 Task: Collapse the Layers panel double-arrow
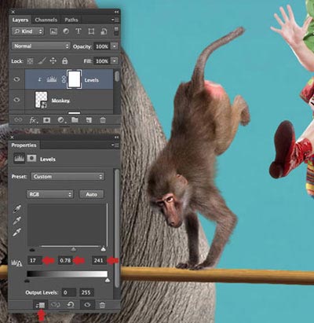click(x=117, y=12)
